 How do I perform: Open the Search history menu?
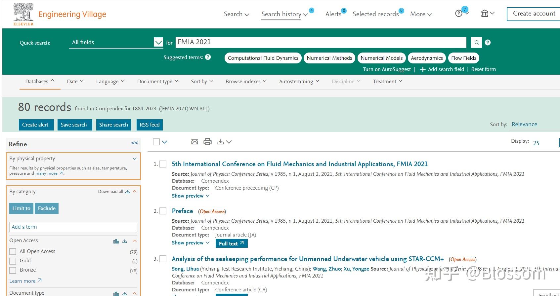click(284, 14)
